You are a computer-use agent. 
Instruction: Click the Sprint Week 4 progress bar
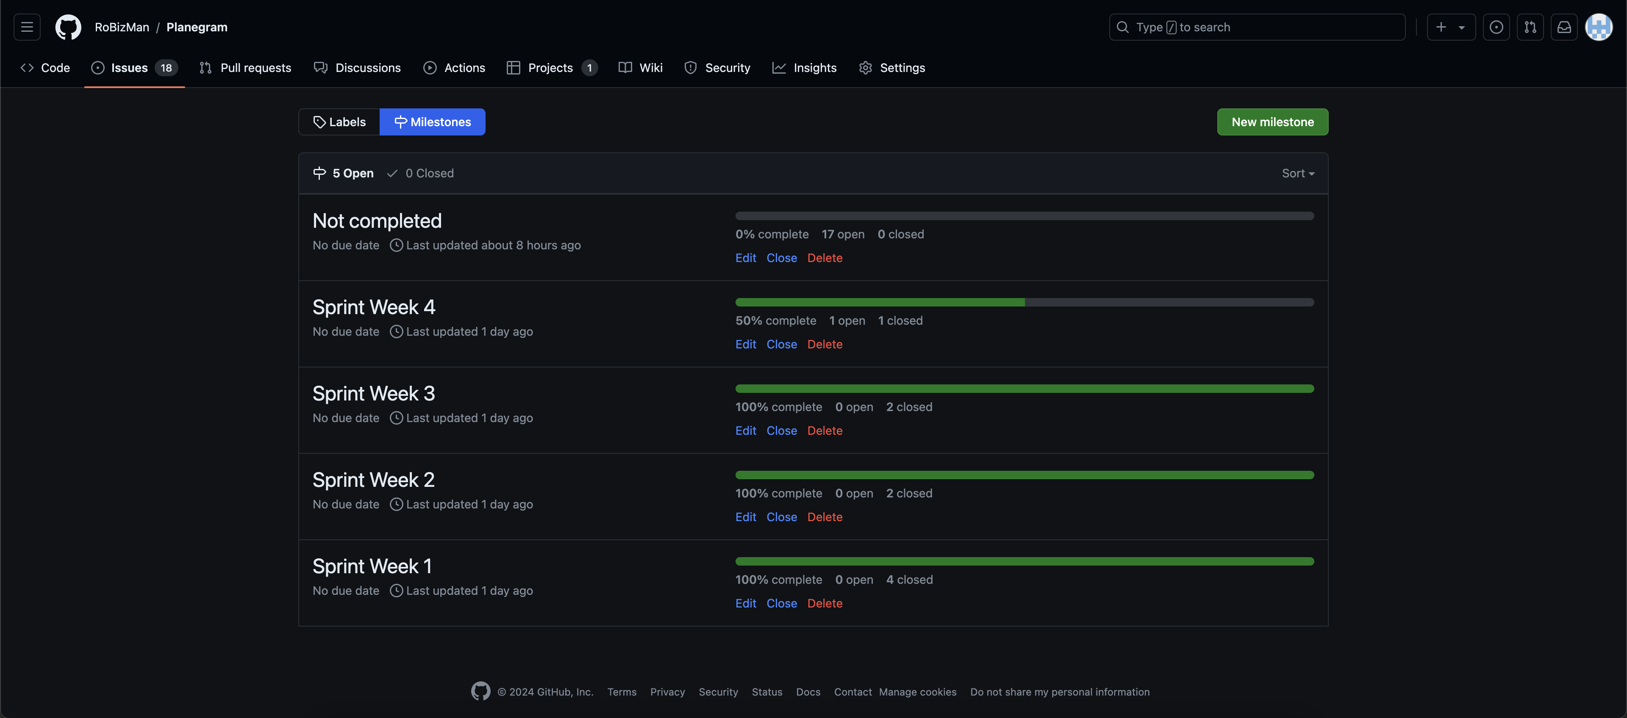[x=1024, y=302]
